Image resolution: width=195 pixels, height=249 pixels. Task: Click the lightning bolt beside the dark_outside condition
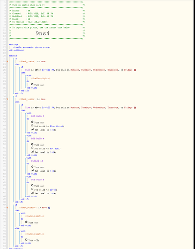click(7, 208)
